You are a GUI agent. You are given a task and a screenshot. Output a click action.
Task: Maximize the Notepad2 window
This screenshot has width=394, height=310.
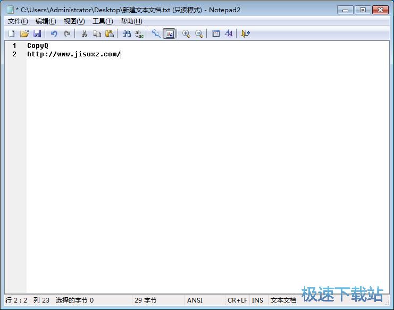point(363,10)
